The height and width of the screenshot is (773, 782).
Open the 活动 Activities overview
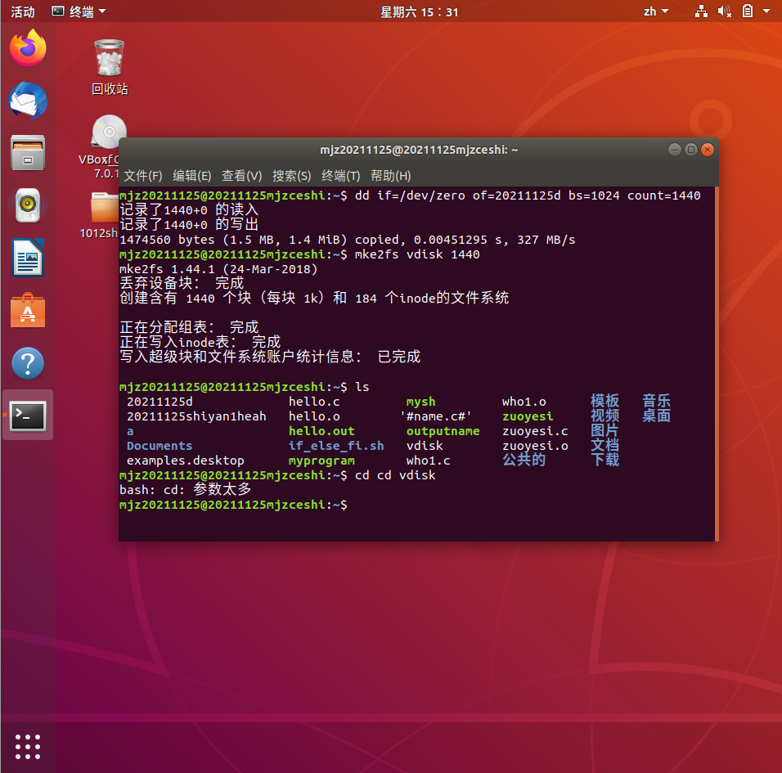tap(23, 11)
